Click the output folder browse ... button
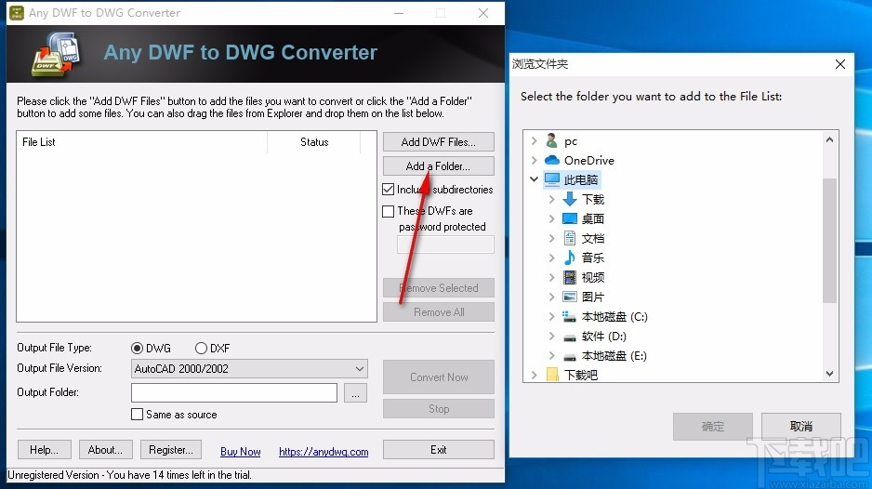 pos(355,392)
